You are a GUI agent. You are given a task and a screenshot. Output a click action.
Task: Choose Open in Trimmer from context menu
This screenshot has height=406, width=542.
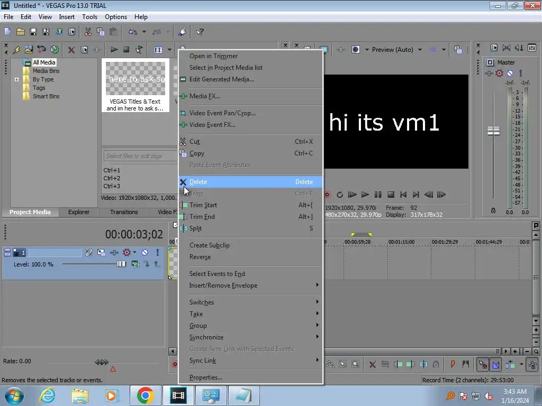click(250, 56)
